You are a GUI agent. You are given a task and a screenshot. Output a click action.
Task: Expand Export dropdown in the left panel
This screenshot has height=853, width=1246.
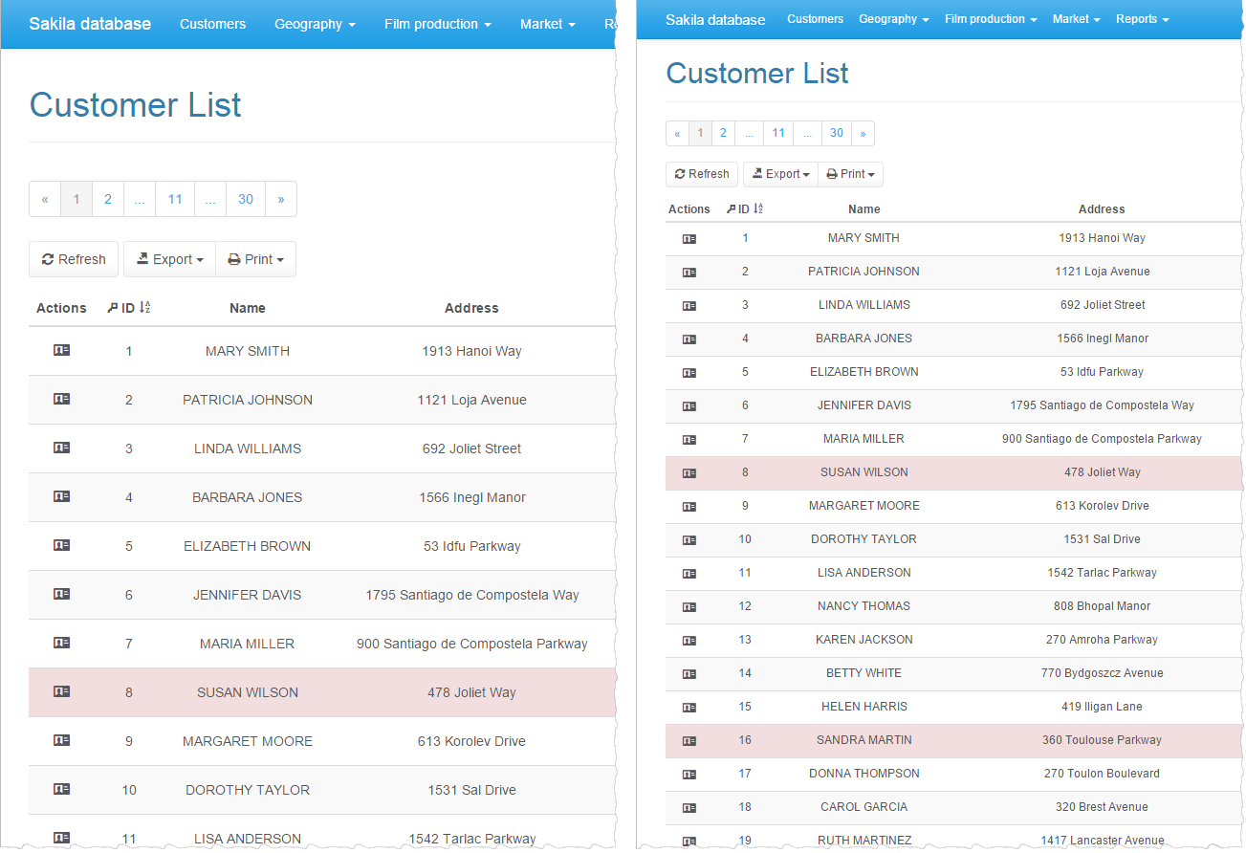(170, 259)
